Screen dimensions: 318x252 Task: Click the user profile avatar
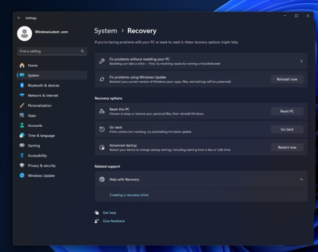coord(24,33)
